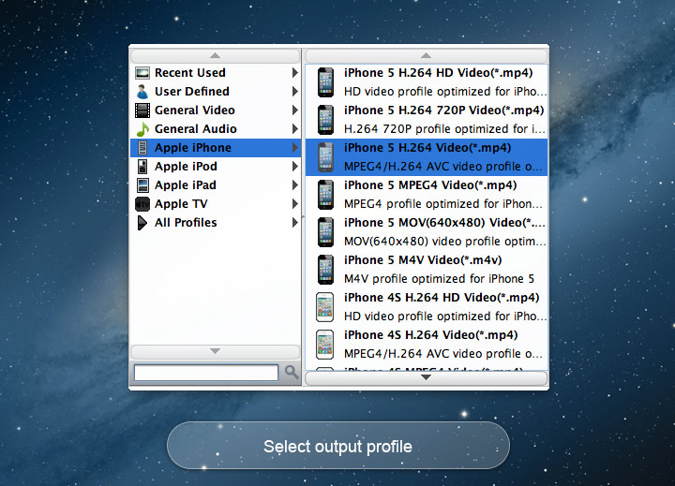Click the Recent Used category icon
Viewport: 675px width, 486px height.
point(142,73)
